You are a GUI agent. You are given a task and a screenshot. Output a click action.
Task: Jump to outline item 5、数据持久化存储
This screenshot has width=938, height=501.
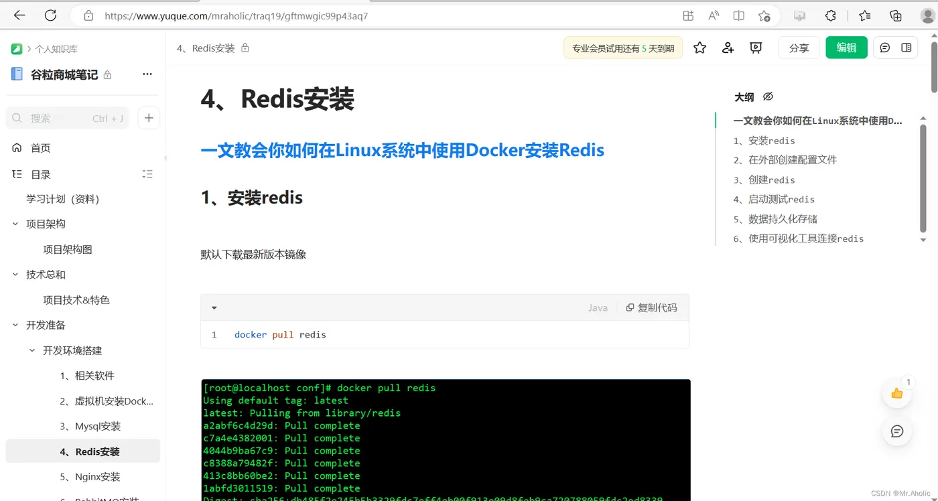coord(775,219)
